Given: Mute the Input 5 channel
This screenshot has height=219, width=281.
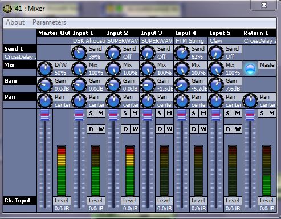Looking at the screenshot, I should pyautogui.click(x=238, y=113).
